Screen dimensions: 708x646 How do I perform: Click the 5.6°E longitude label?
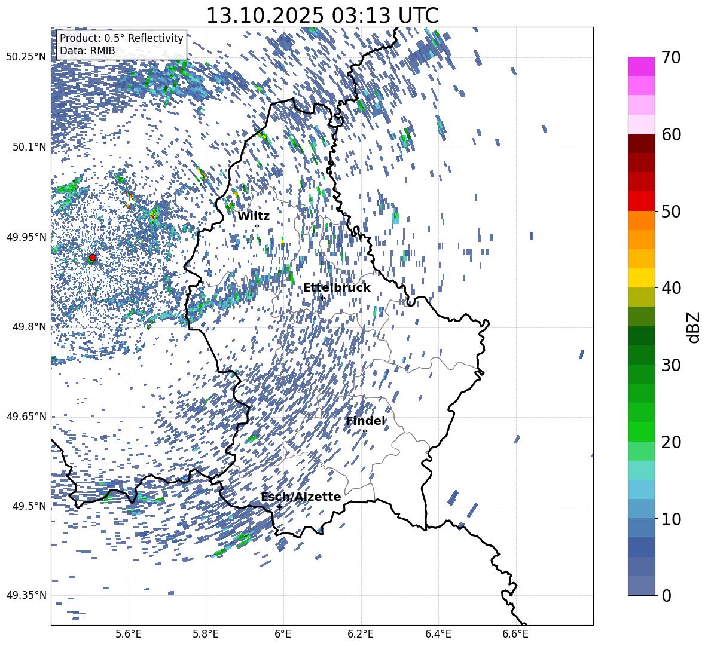coord(128,634)
